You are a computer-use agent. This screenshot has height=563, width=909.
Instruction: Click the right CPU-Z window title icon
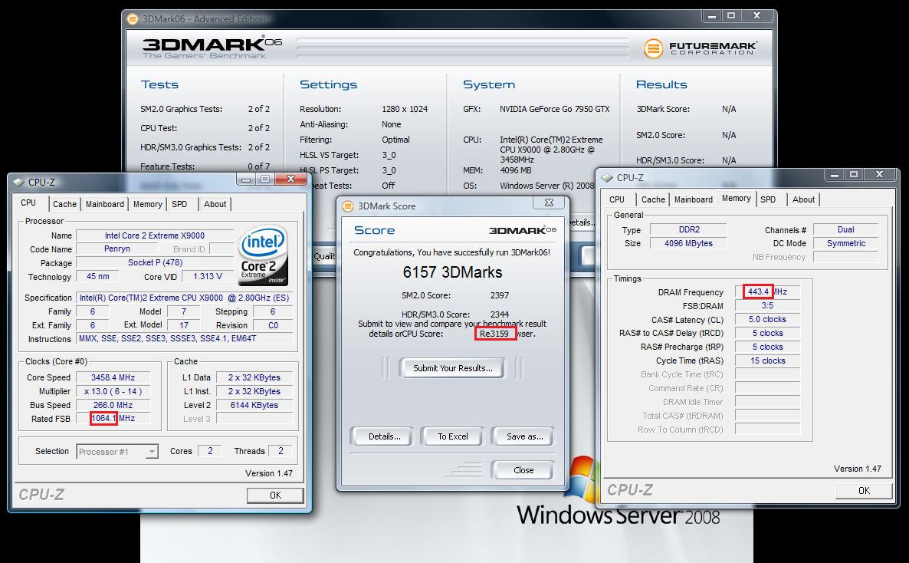(x=607, y=178)
